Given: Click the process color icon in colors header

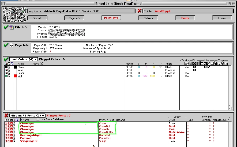Looking at the screenshot, I should pyautogui.click(x=6, y=64).
